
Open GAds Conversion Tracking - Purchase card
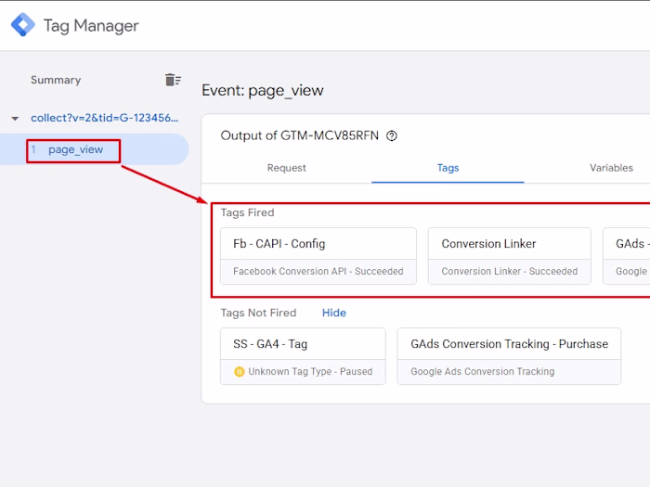tap(509, 356)
